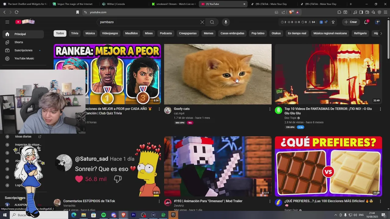Start voice search with the microphone
The image size is (390, 219).
click(x=226, y=22)
